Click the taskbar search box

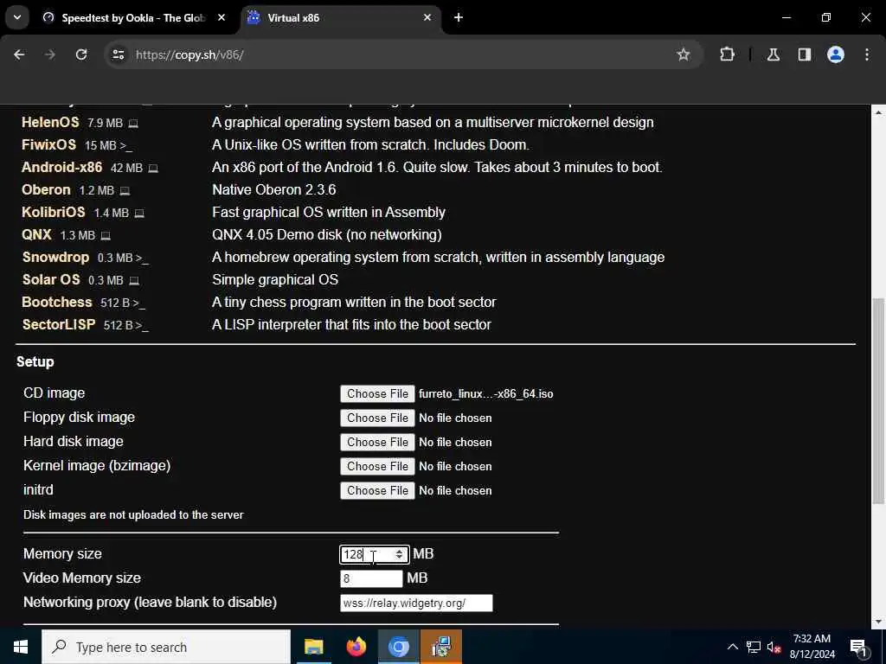166,647
